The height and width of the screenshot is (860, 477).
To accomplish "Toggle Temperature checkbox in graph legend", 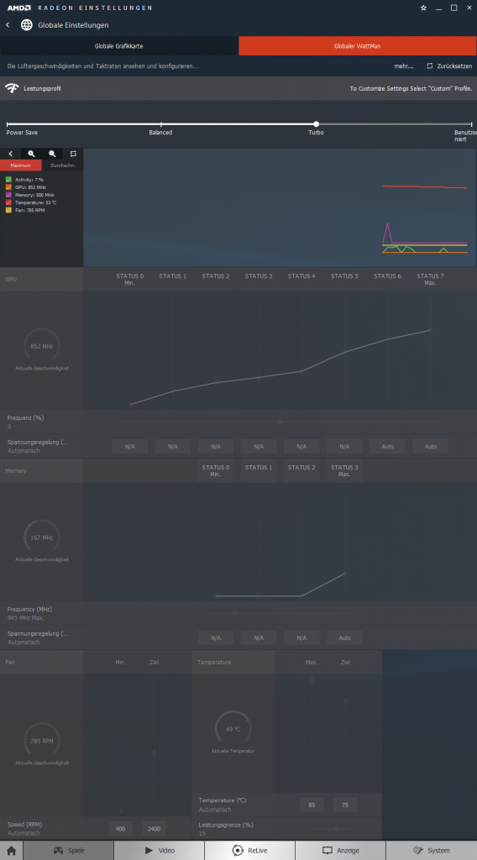I will [8, 202].
